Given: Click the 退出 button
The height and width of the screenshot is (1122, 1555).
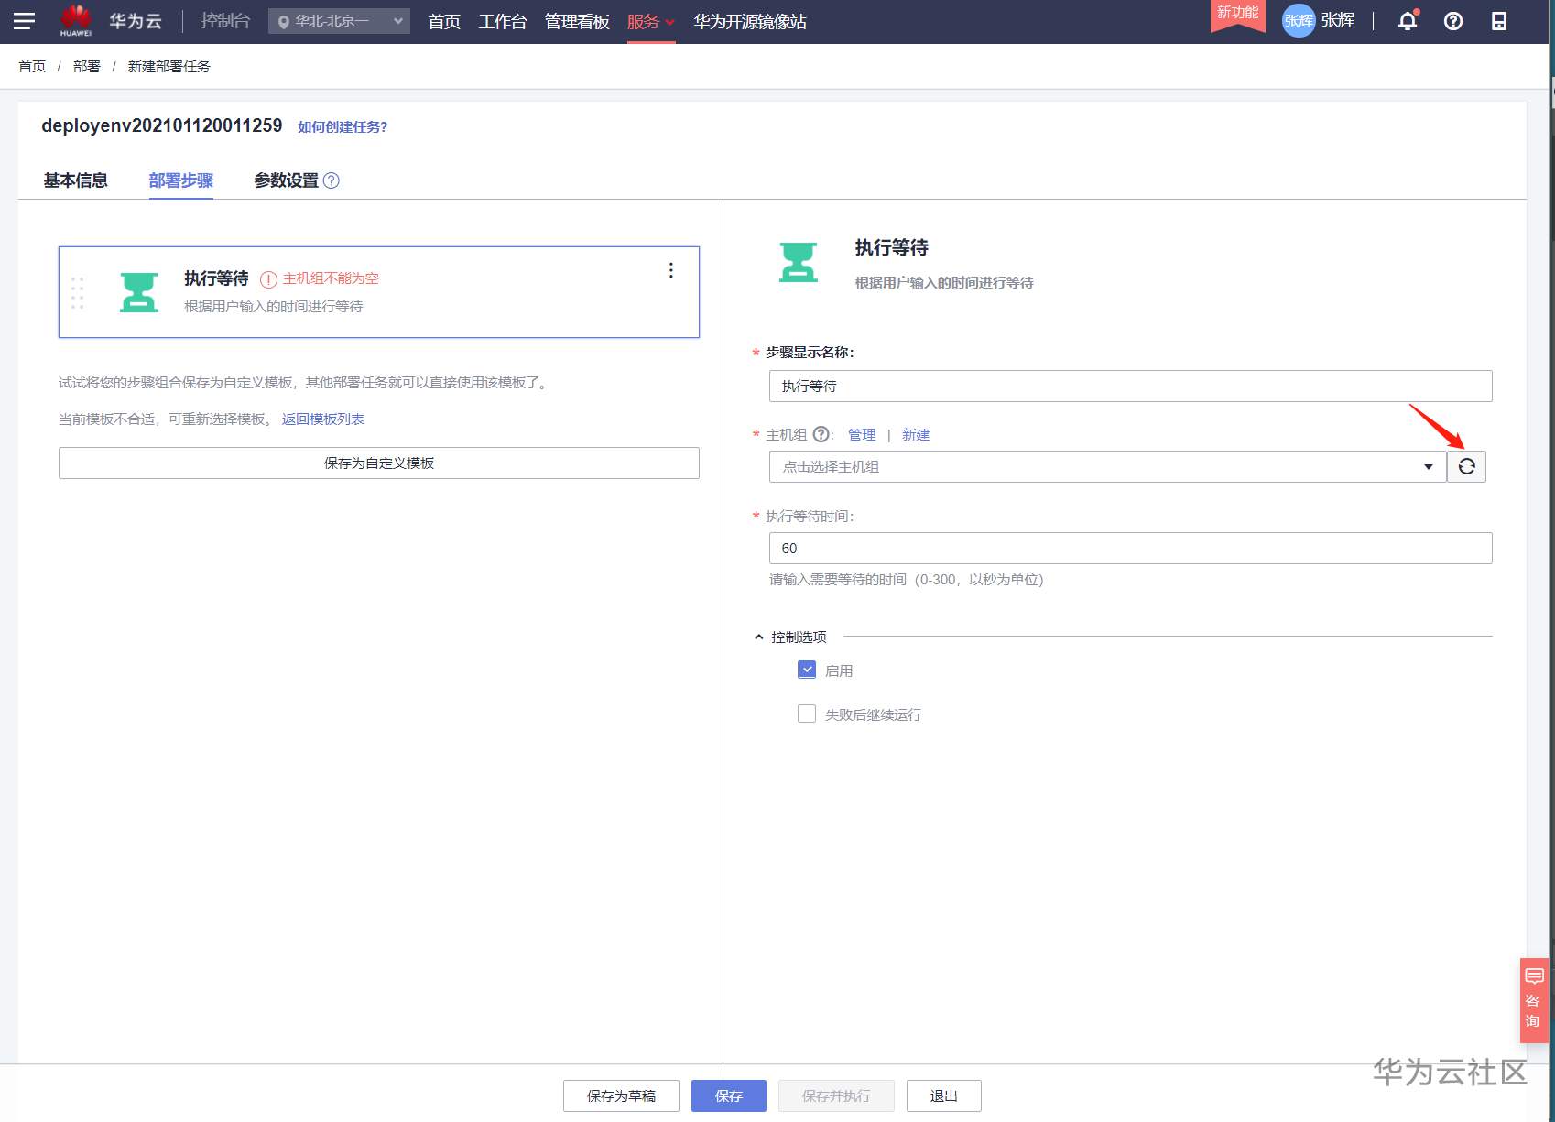Looking at the screenshot, I should [x=944, y=1095].
